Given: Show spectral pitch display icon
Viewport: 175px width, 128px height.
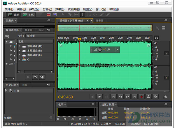Looking at the screenshot, I should pos(55,15).
